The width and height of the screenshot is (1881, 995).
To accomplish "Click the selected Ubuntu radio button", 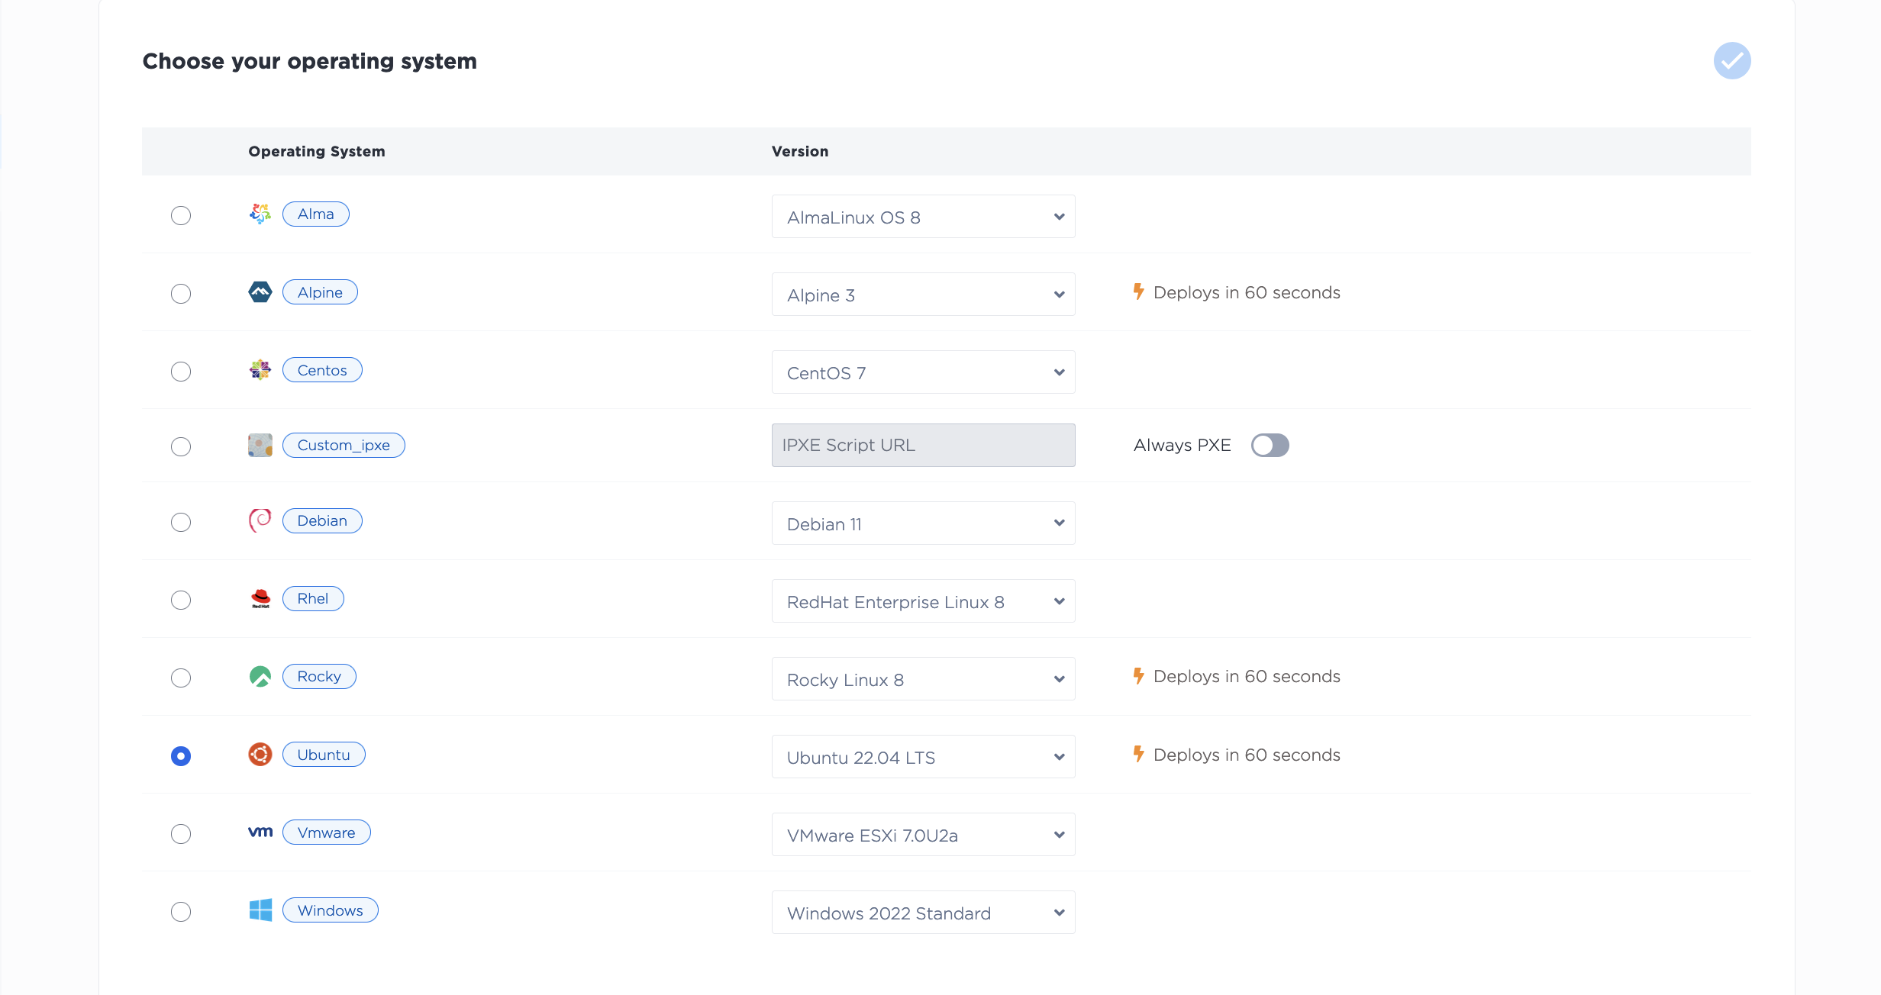I will click(181, 756).
